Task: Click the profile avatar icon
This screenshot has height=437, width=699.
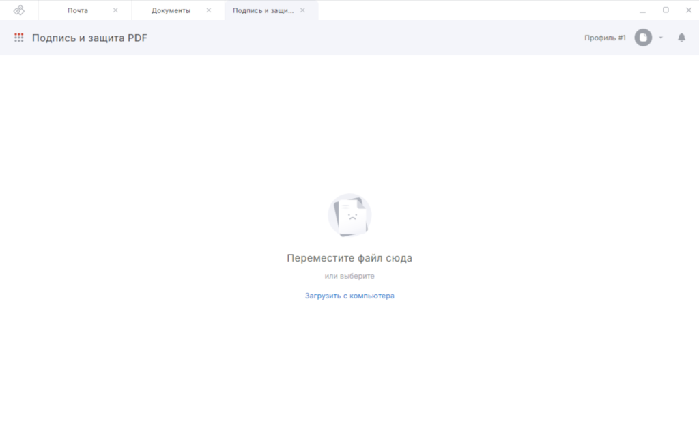Action: tap(643, 38)
